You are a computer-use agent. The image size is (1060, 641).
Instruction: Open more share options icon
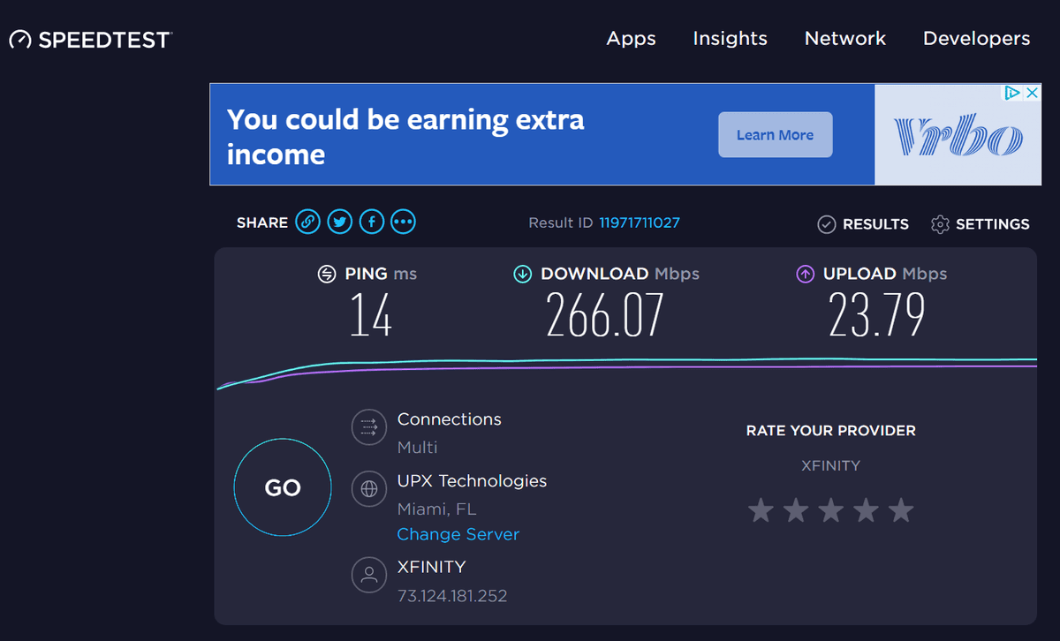(403, 222)
